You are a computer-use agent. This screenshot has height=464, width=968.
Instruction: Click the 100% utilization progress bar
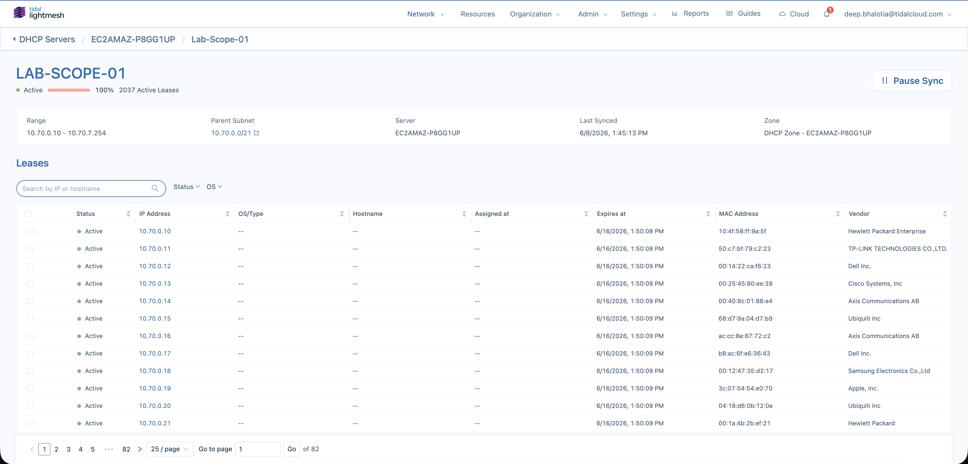[69, 90]
